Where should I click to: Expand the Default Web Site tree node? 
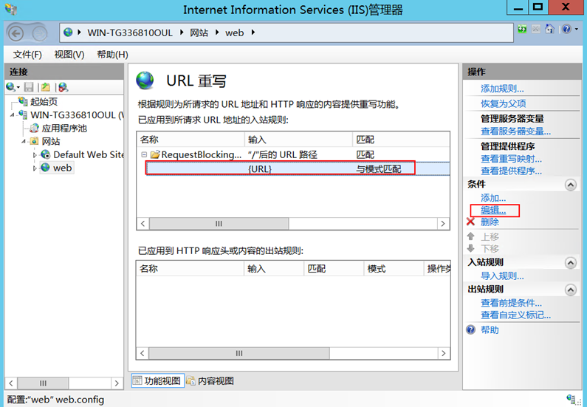(x=35, y=155)
